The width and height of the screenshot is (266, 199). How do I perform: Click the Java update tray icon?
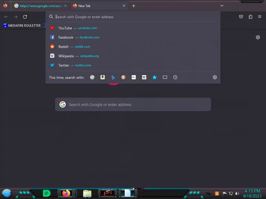[217, 193]
